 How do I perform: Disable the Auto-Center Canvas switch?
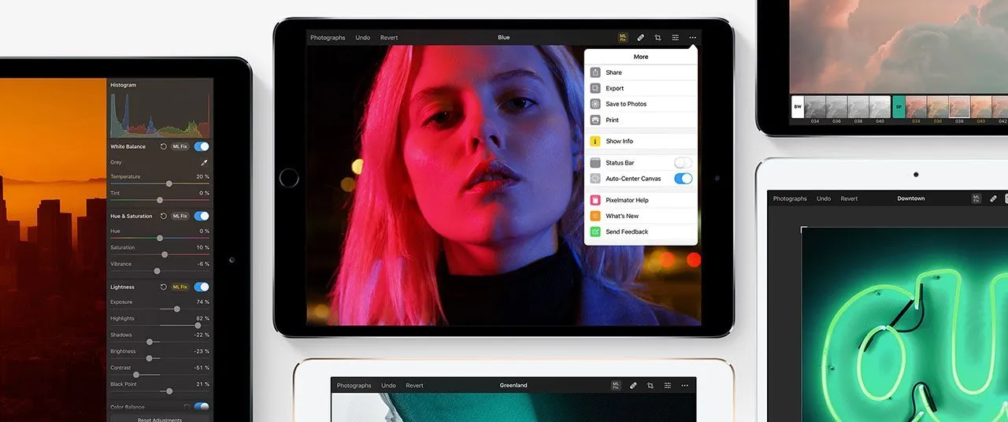tap(684, 179)
